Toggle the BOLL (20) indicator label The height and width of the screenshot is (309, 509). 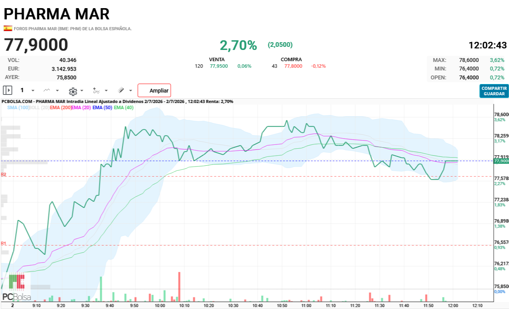[40, 108]
